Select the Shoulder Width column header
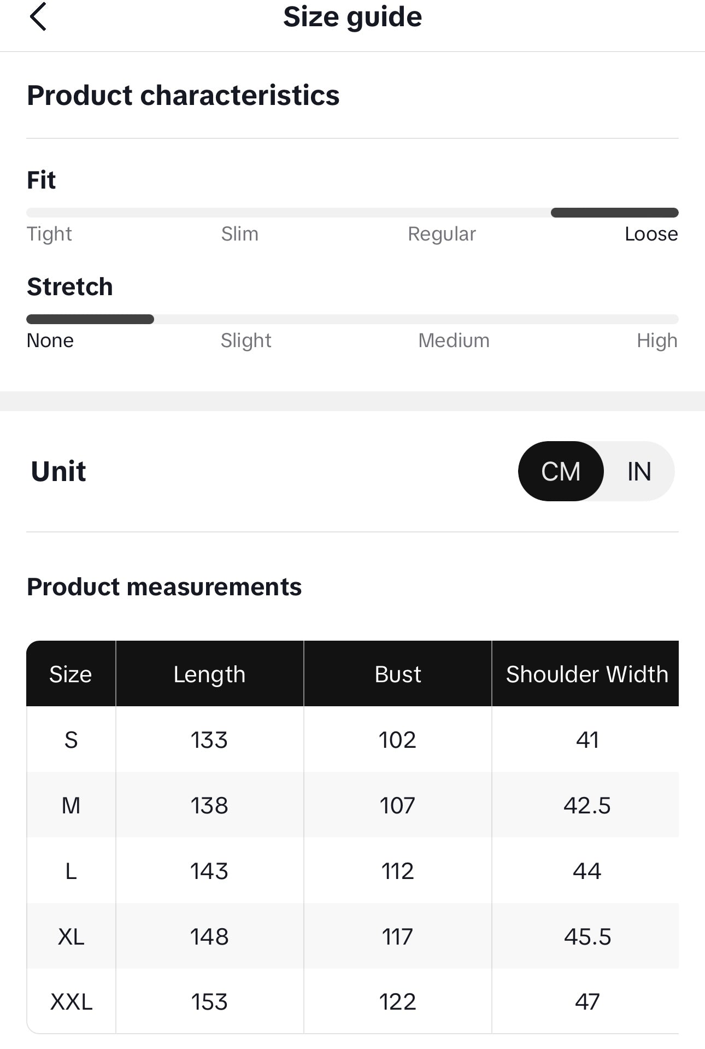705x1049 pixels. coord(586,674)
